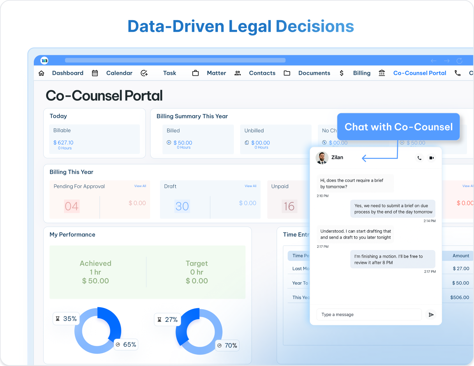The image size is (474, 366).
Task: Click the Matter briefcase icon
Action: pyautogui.click(x=195, y=73)
